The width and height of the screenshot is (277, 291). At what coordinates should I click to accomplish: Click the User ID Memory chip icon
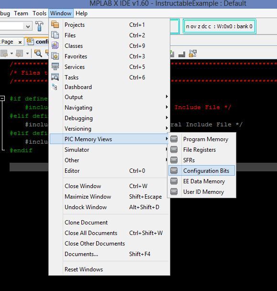pos(174,191)
